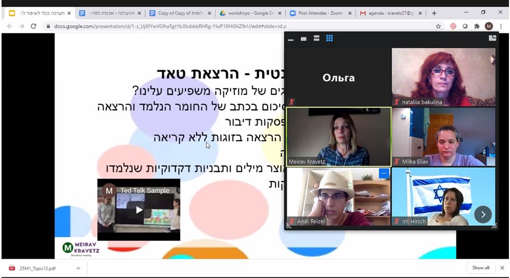
Task: Click slide title text הרצאת טאד
Action: click(x=198, y=73)
